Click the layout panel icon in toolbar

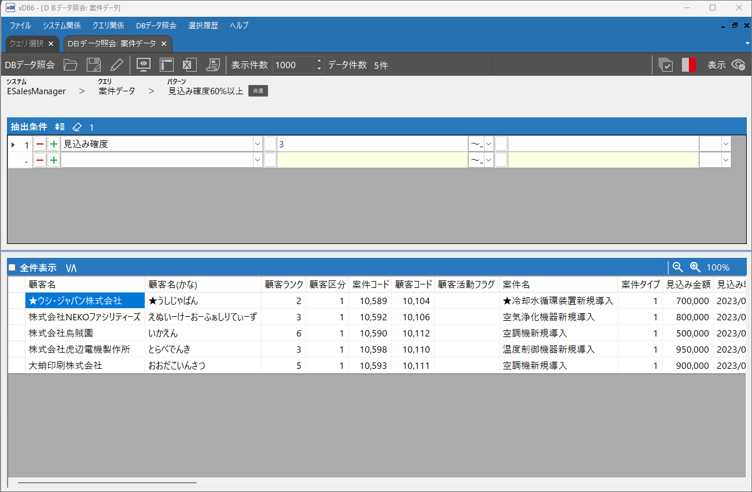click(x=167, y=65)
